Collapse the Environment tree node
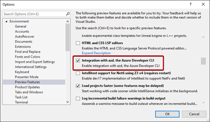This screenshot has height=122, width=210. pyautogui.click(x=6, y=22)
